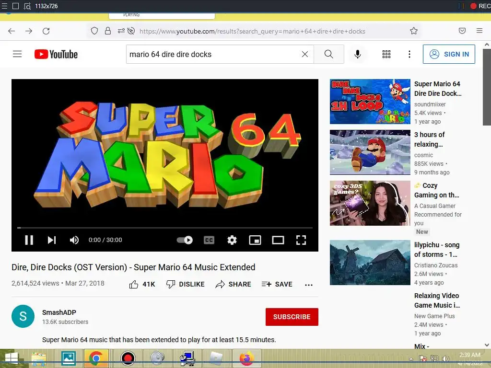Switch to miniplayer mode
Image resolution: width=491 pixels, height=368 pixels.
tap(255, 240)
